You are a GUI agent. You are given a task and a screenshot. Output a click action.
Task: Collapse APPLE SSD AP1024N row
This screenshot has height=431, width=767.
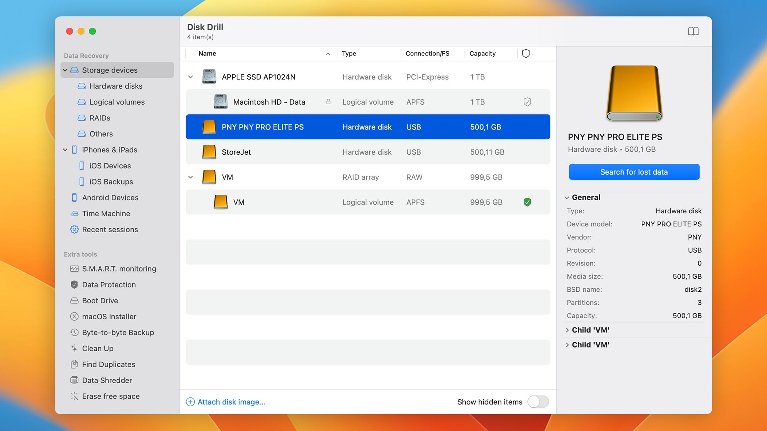tap(191, 77)
